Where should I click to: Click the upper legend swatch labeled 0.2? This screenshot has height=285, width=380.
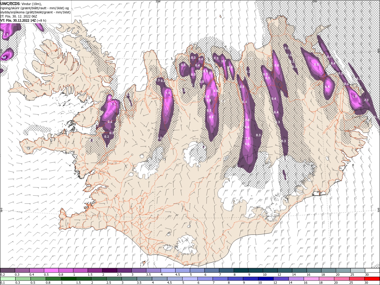(x=7, y=270)
